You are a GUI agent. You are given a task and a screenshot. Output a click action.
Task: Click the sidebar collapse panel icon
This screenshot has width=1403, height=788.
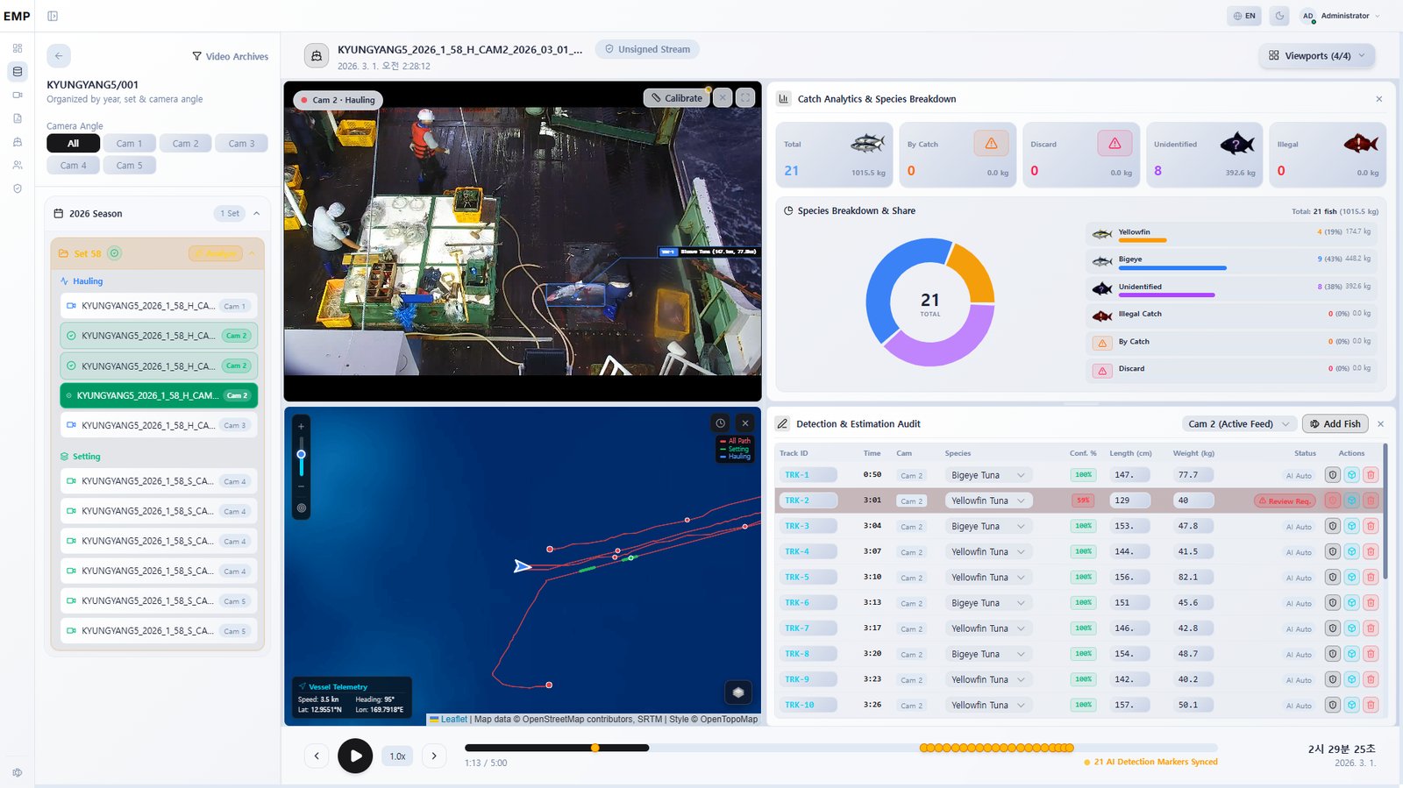pyautogui.click(x=53, y=16)
